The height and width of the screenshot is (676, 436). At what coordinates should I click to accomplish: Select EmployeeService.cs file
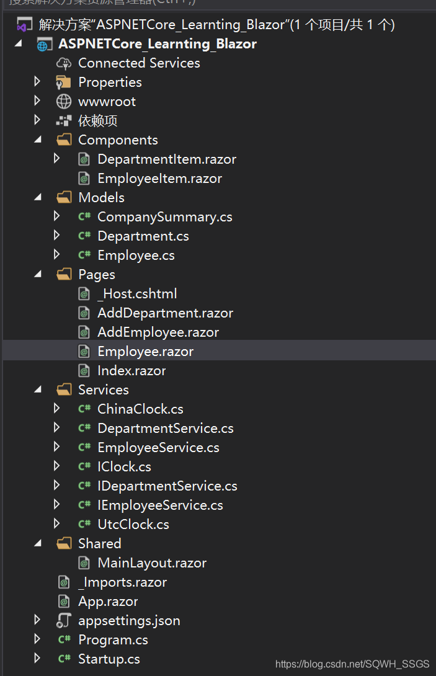158,448
